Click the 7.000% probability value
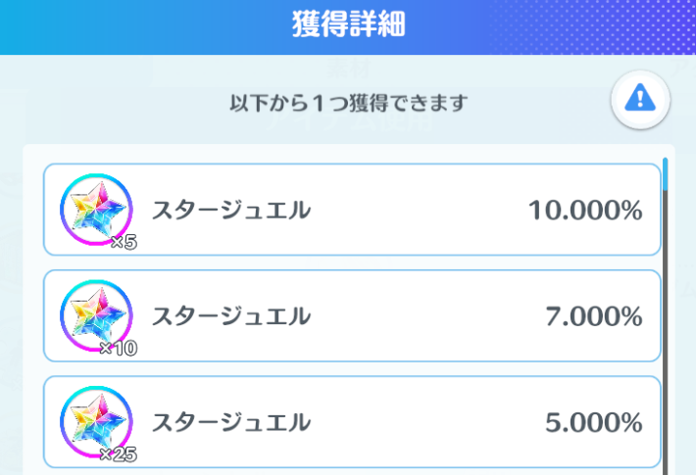This screenshot has height=475, width=696. [594, 316]
